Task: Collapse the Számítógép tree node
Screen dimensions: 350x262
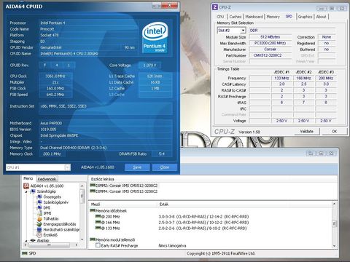Action: pyautogui.click(x=26, y=191)
